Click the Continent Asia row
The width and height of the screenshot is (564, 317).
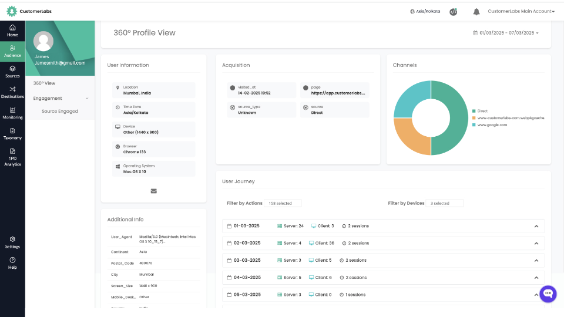pyautogui.click(x=153, y=252)
